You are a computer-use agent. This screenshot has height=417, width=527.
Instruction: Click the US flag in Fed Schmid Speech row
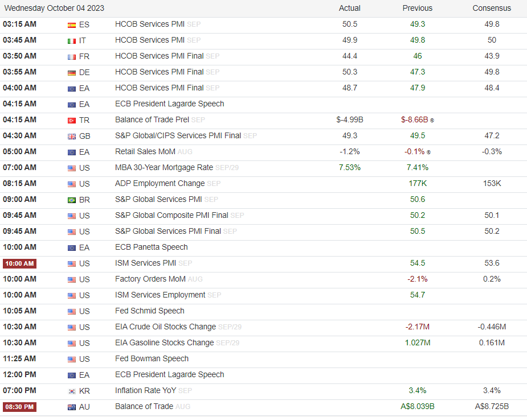pos(72,312)
